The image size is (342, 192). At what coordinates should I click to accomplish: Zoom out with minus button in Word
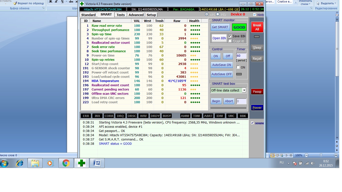306,155
